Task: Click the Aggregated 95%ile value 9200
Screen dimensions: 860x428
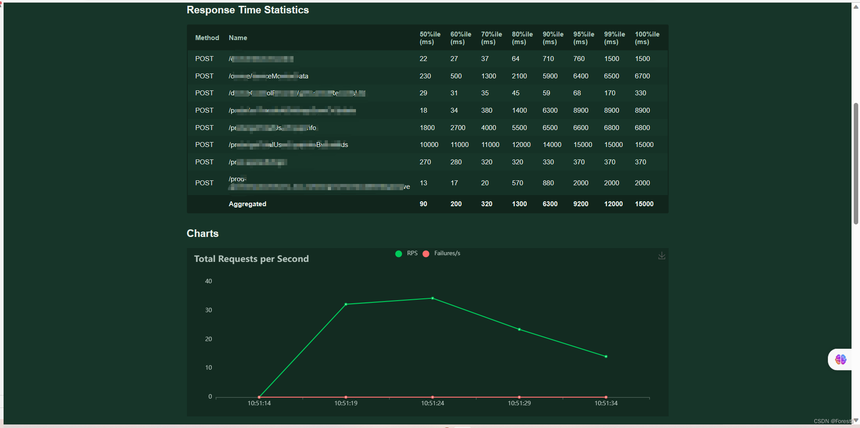Action: tap(581, 204)
